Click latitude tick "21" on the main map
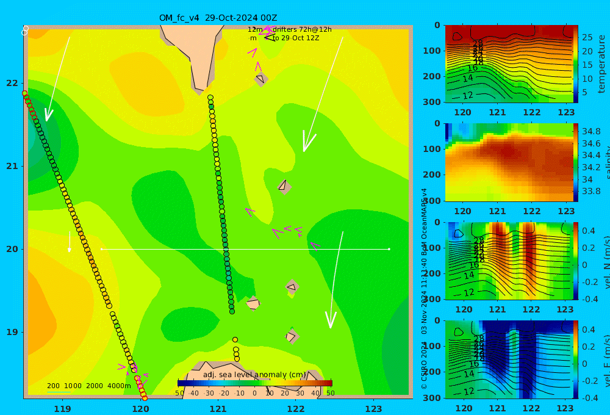Viewport: 610px width, 415px height. click(12, 166)
